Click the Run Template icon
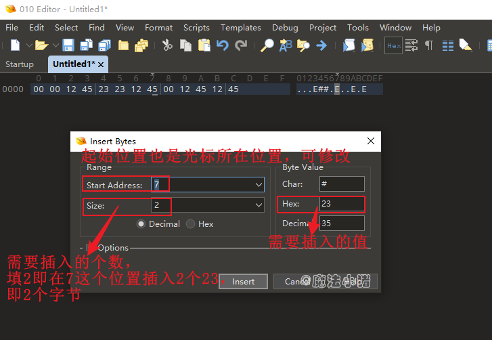The width and height of the screenshot is (492, 340). pyautogui.click(x=367, y=45)
